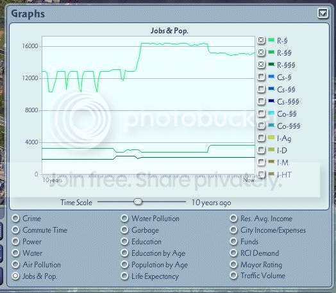Viewport: 336px width, 293px height.
Task: Select the RCI Demand graph option
Action: [233, 253]
